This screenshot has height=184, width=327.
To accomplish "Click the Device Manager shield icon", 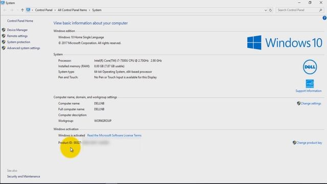I will click(4, 30).
